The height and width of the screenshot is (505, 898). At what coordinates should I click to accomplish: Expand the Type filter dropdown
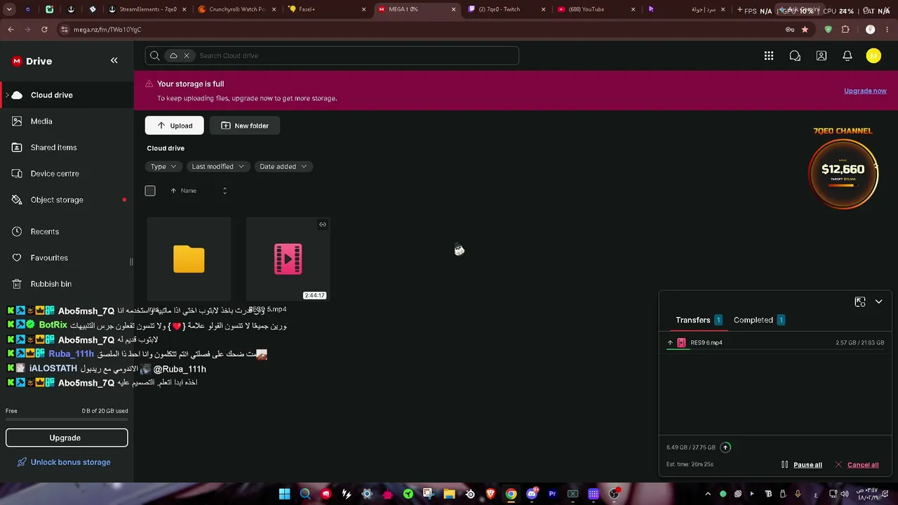(x=163, y=166)
